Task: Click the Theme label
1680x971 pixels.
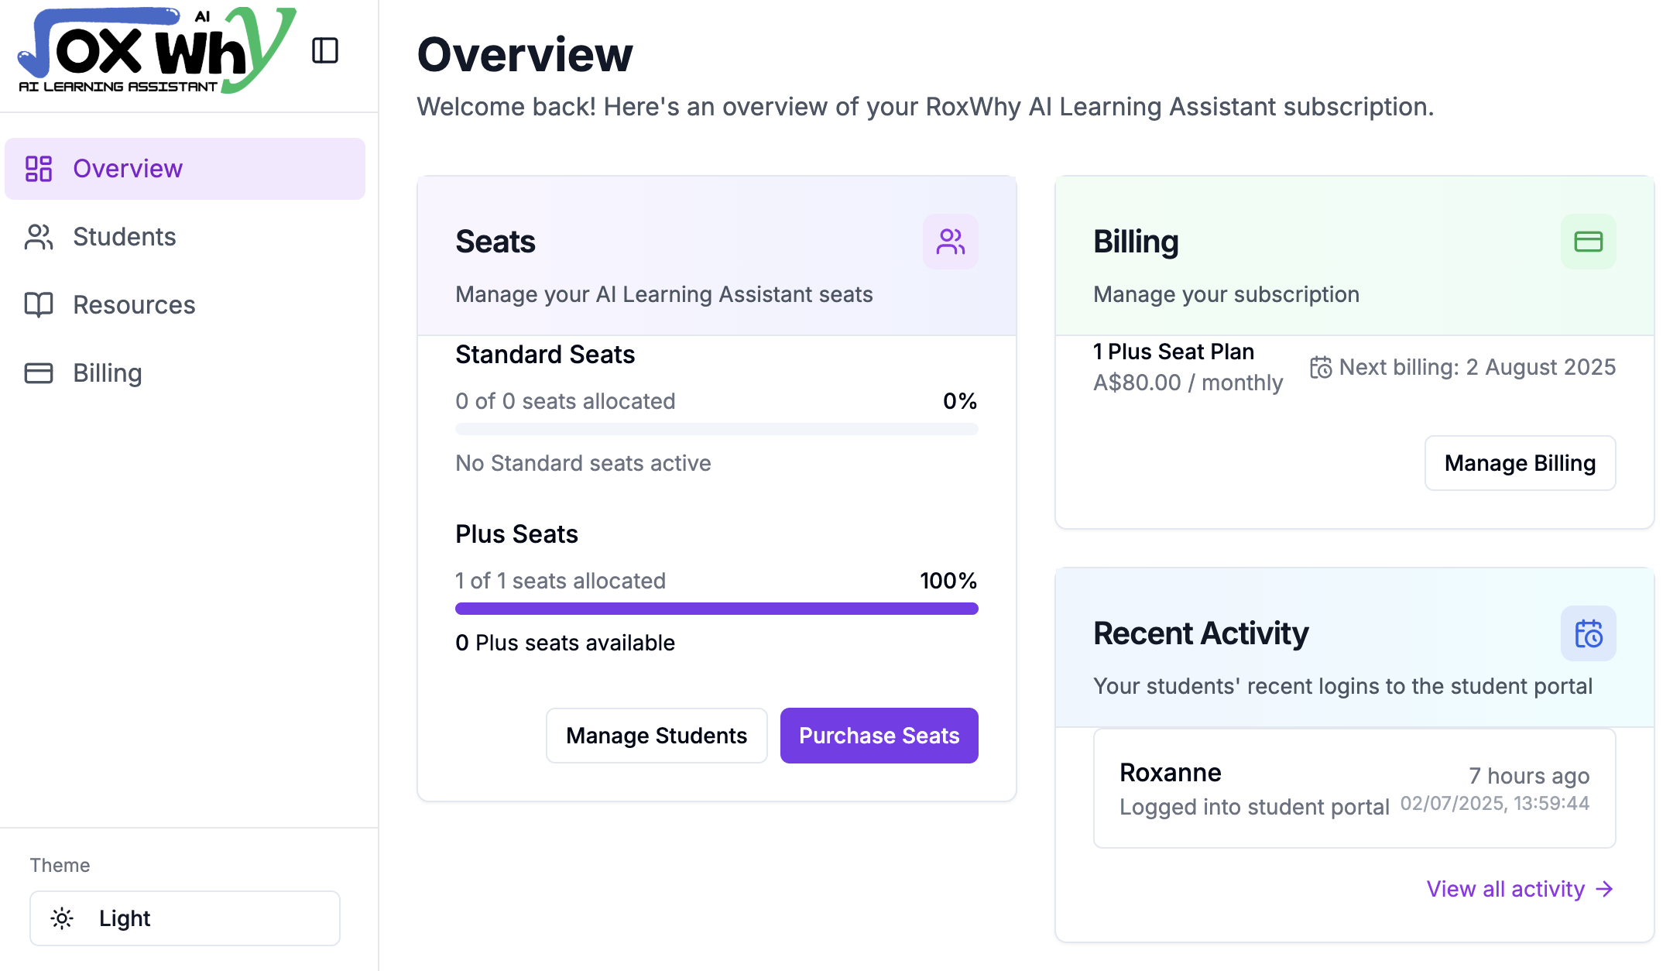Action: (x=60, y=866)
